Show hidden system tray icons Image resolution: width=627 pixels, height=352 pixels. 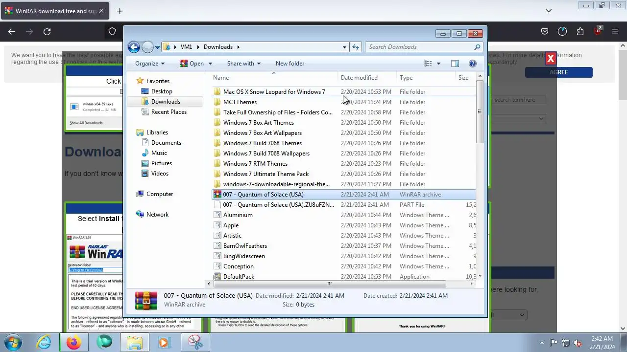542,343
